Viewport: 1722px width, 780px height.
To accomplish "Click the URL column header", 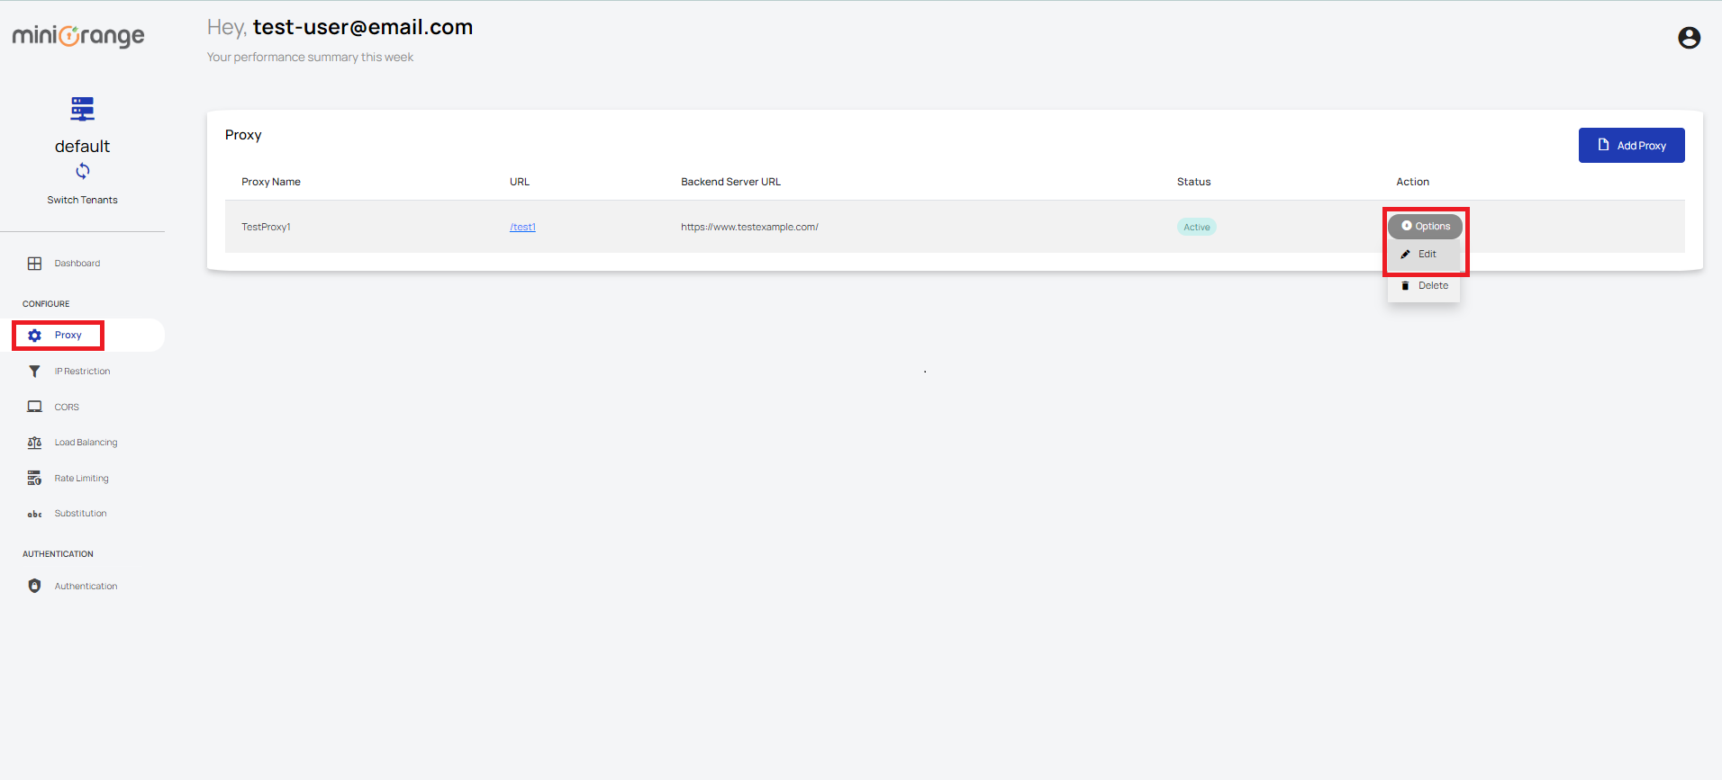I will [x=520, y=182].
